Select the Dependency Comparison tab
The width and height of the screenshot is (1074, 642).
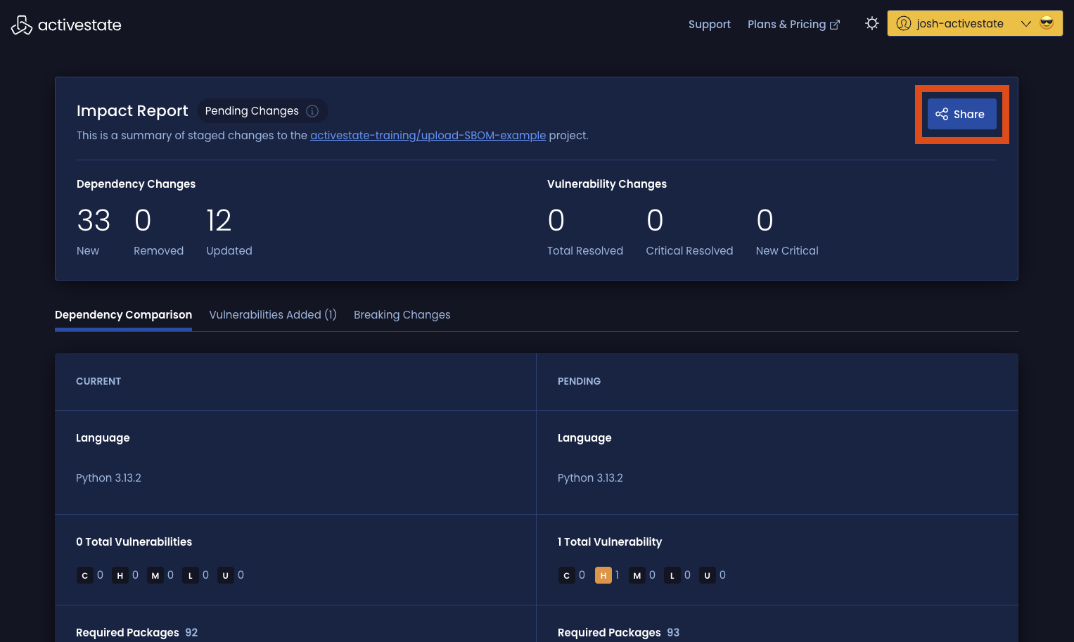123,314
